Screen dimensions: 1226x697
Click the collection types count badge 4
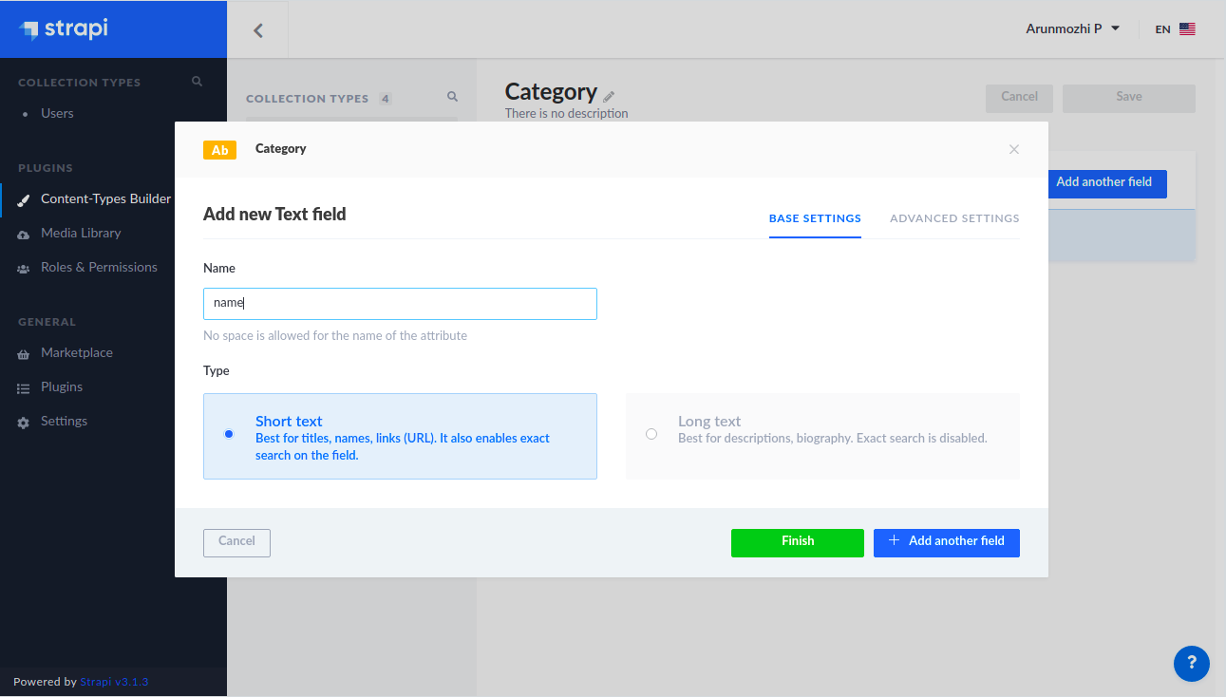coord(386,99)
